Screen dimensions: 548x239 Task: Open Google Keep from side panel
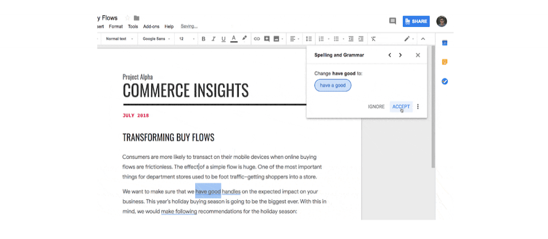pos(445,62)
